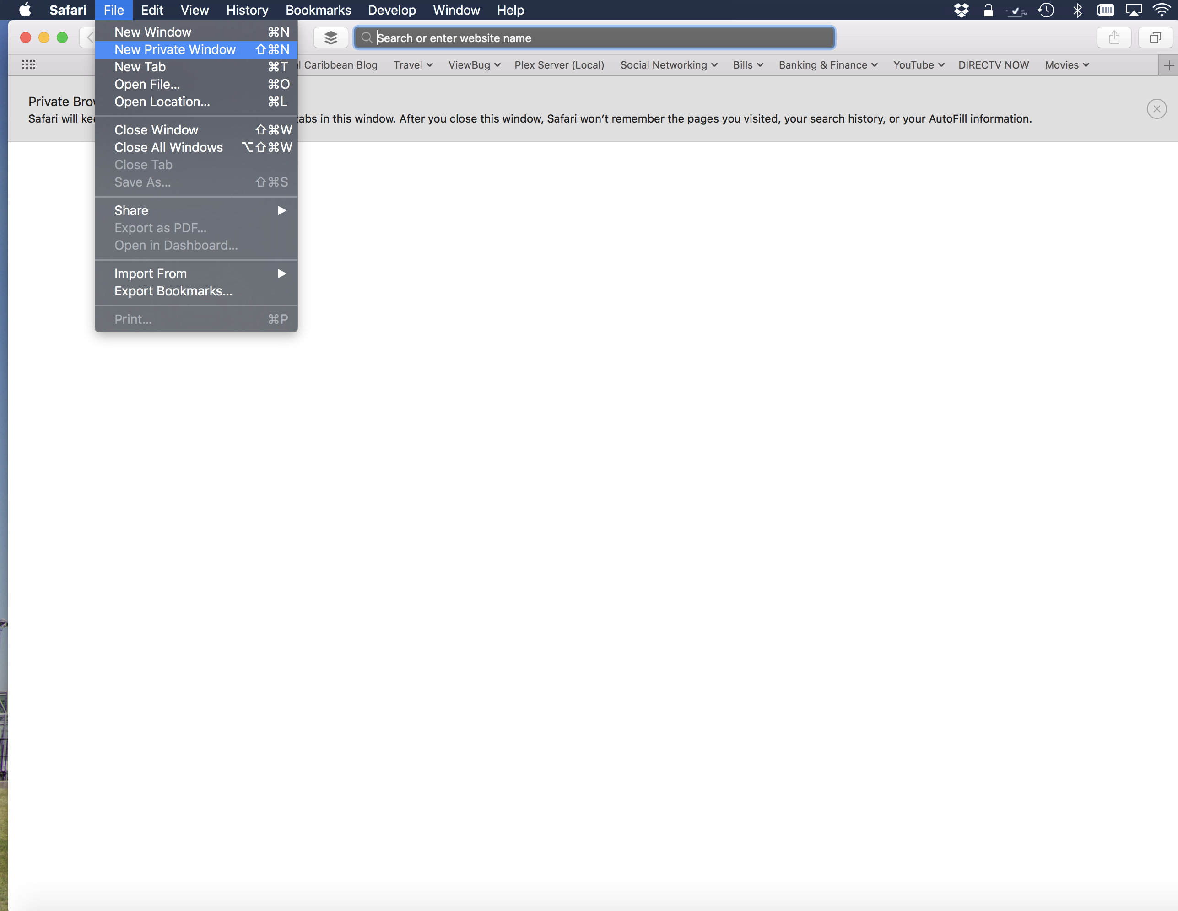This screenshot has height=911, width=1178.
Task: Dismiss the Private Browsing banner
Action: (1156, 109)
